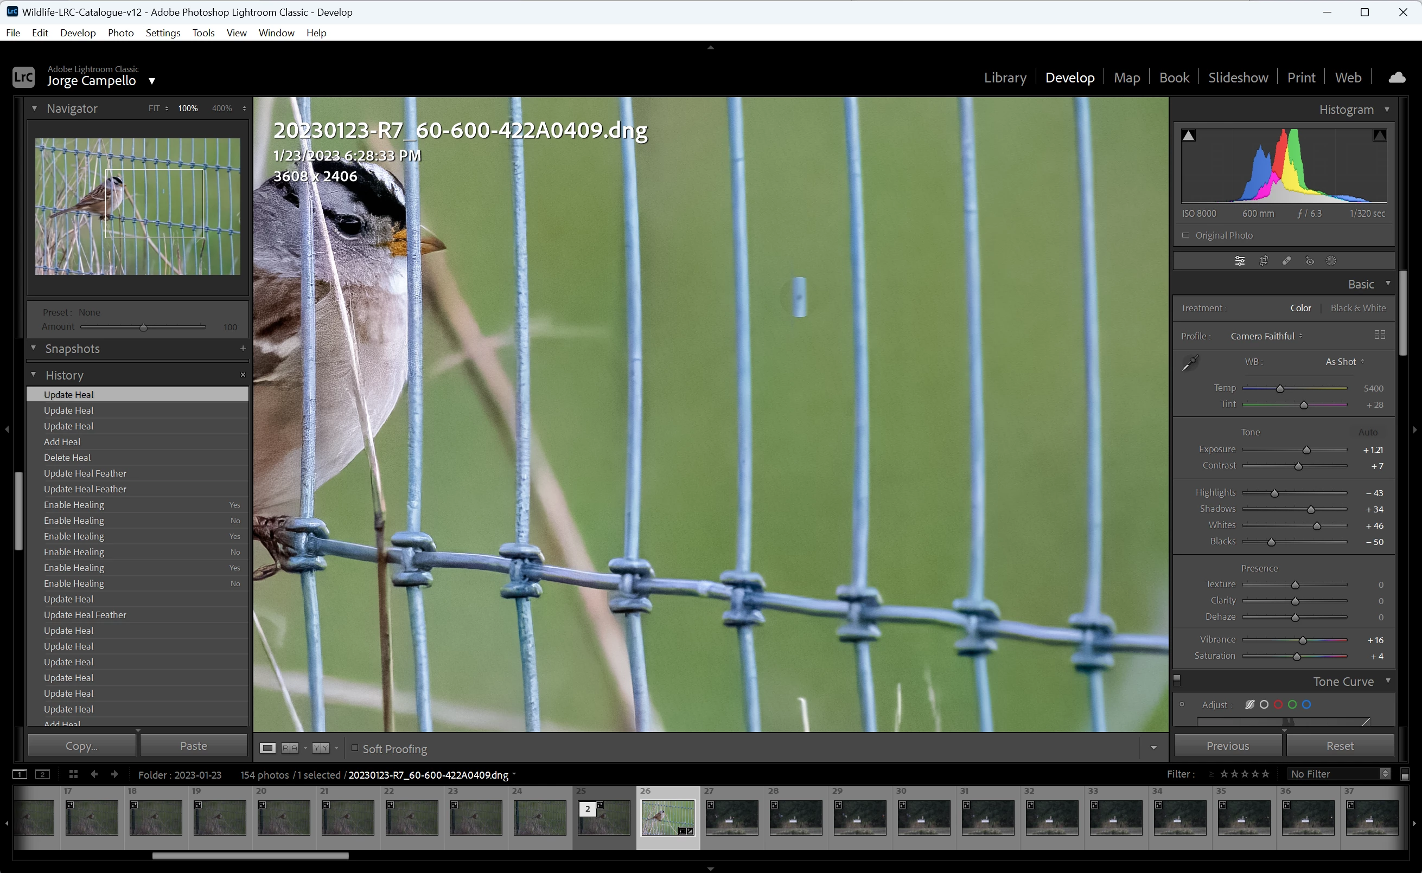This screenshot has height=873, width=1422.
Task: Click the cloud sync status icon
Action: click(1397, 78)
